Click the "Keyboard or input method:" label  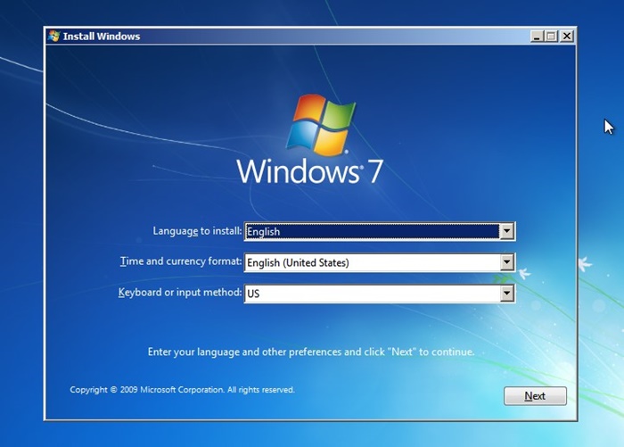pyautogui.click(x=180, y=293)
